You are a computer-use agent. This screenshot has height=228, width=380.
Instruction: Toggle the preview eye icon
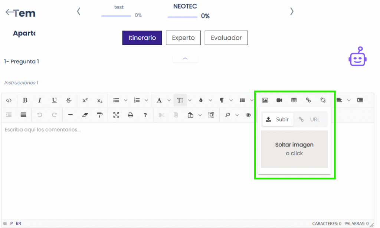point(248,115)
